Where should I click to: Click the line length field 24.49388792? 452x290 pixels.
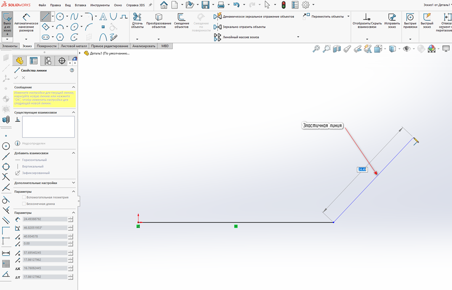(x=45, y=219)
